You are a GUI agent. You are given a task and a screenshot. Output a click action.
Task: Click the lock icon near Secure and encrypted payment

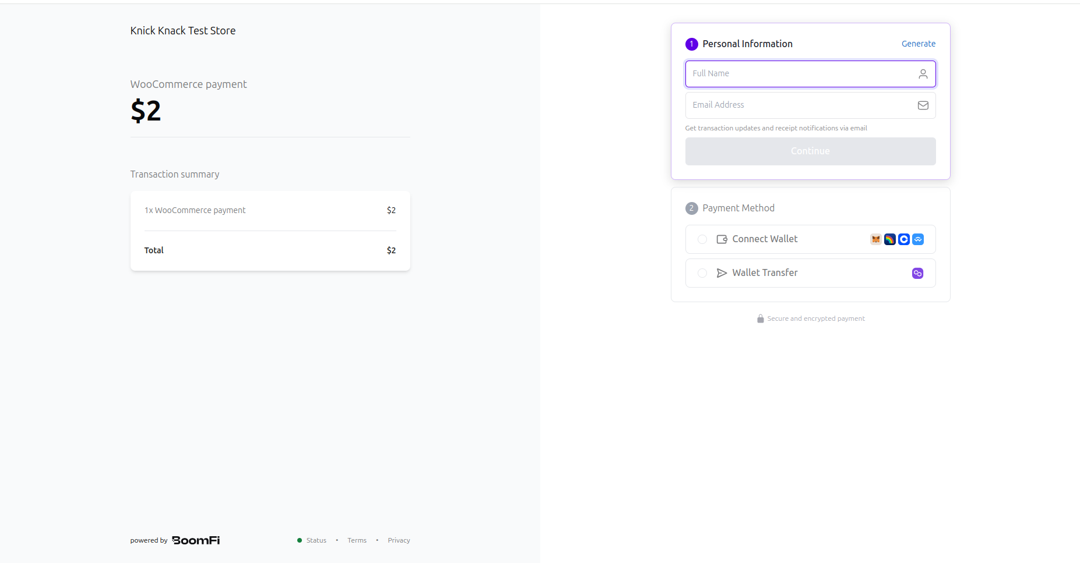(x=760, y=318)
